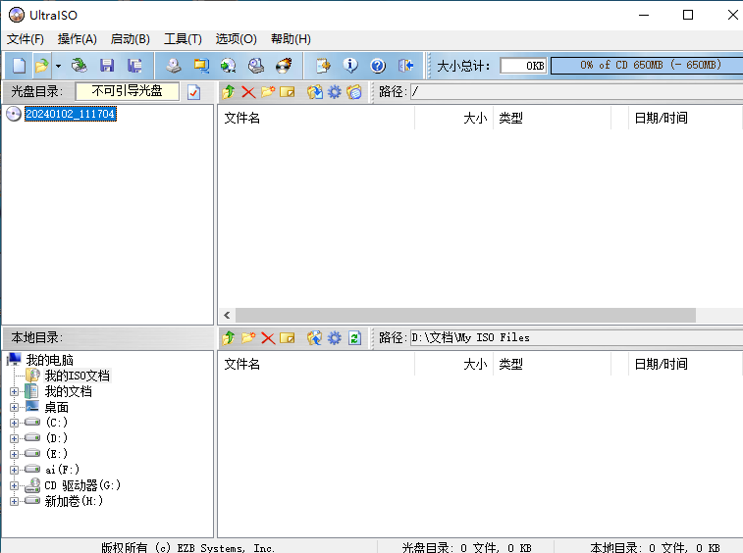Open the 工具(T) menu
Image resolution: width=743 pixels, height=553 pixels.
pos(183,39)
